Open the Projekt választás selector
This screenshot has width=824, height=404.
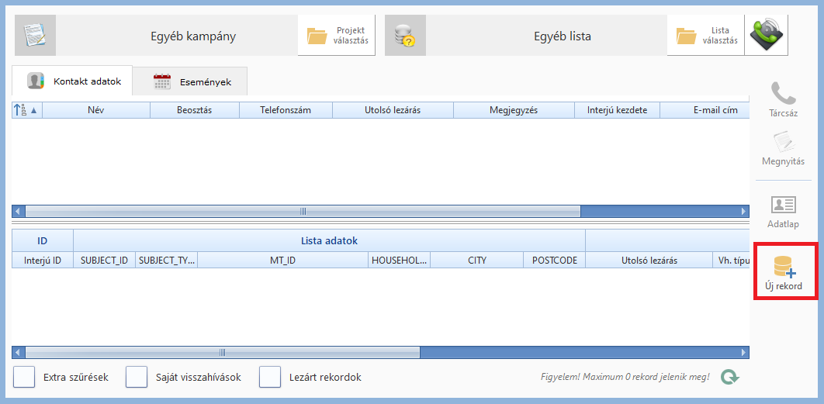[337, 36]
